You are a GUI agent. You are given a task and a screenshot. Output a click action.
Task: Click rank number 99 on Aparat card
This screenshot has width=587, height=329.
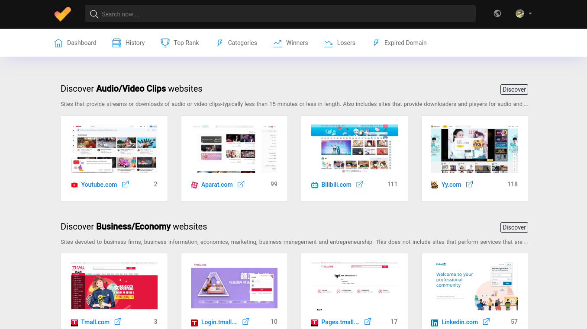point(274,184)
